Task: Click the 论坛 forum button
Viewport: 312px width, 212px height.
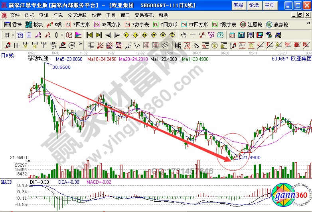Action: pos(254,5)
